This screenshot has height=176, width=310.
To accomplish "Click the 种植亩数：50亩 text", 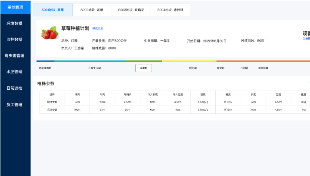I will (x=253, y=41).
